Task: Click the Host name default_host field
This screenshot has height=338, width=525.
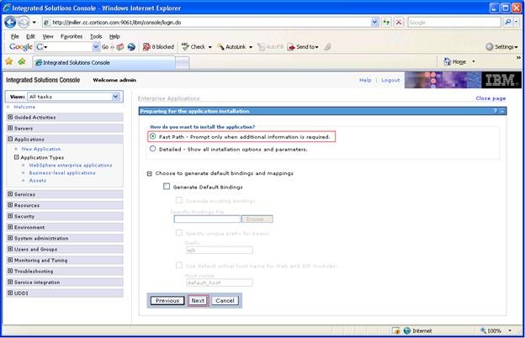Action: tap(220, 283)
